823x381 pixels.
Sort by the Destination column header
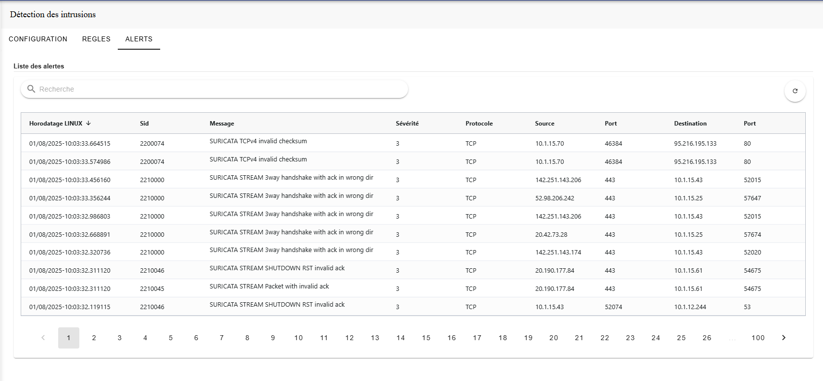(x=690, y=124)
